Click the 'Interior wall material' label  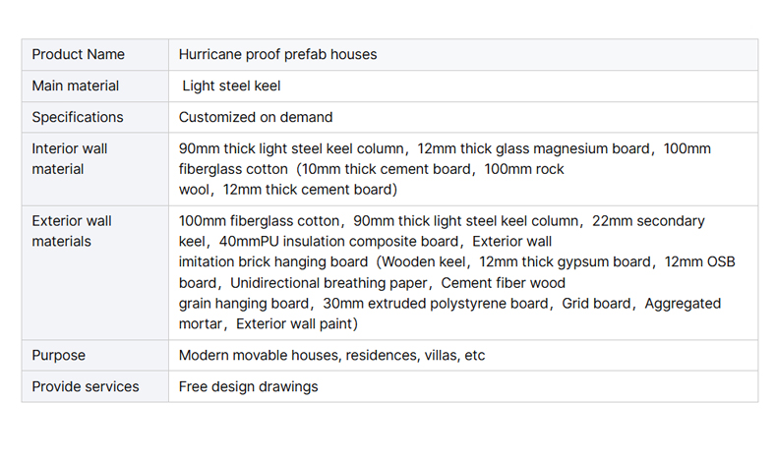[x=70, y=159]
